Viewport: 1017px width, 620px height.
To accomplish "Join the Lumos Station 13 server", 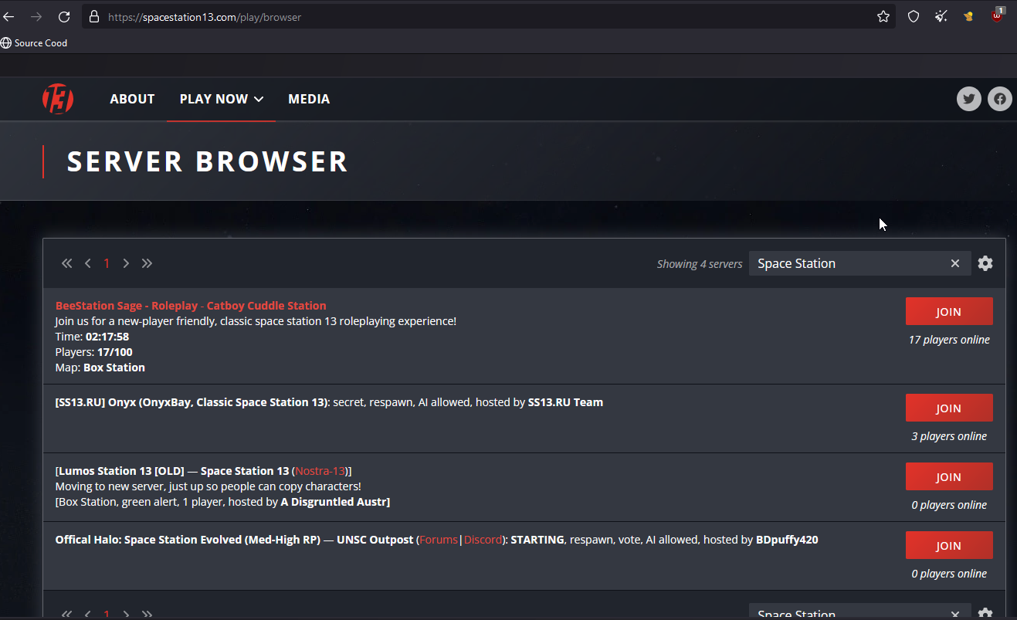I will coord(949,477).
